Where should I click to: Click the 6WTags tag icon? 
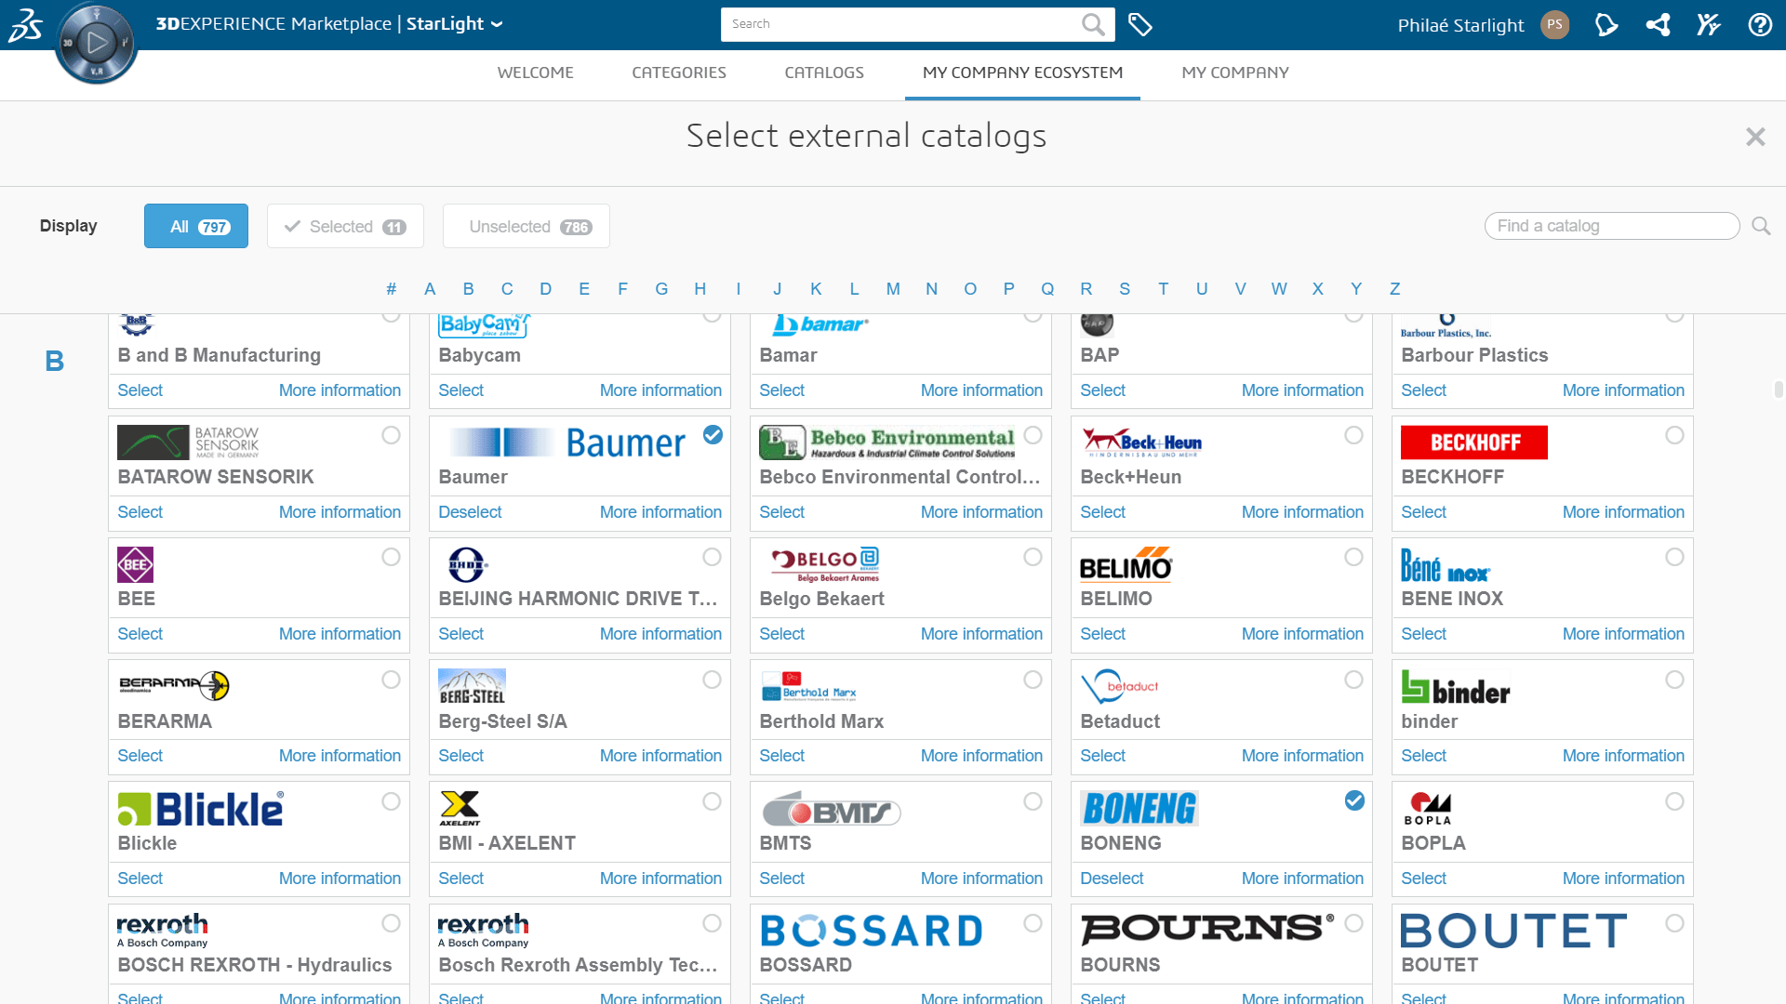pyautogui.click(x=1140, y=25)
